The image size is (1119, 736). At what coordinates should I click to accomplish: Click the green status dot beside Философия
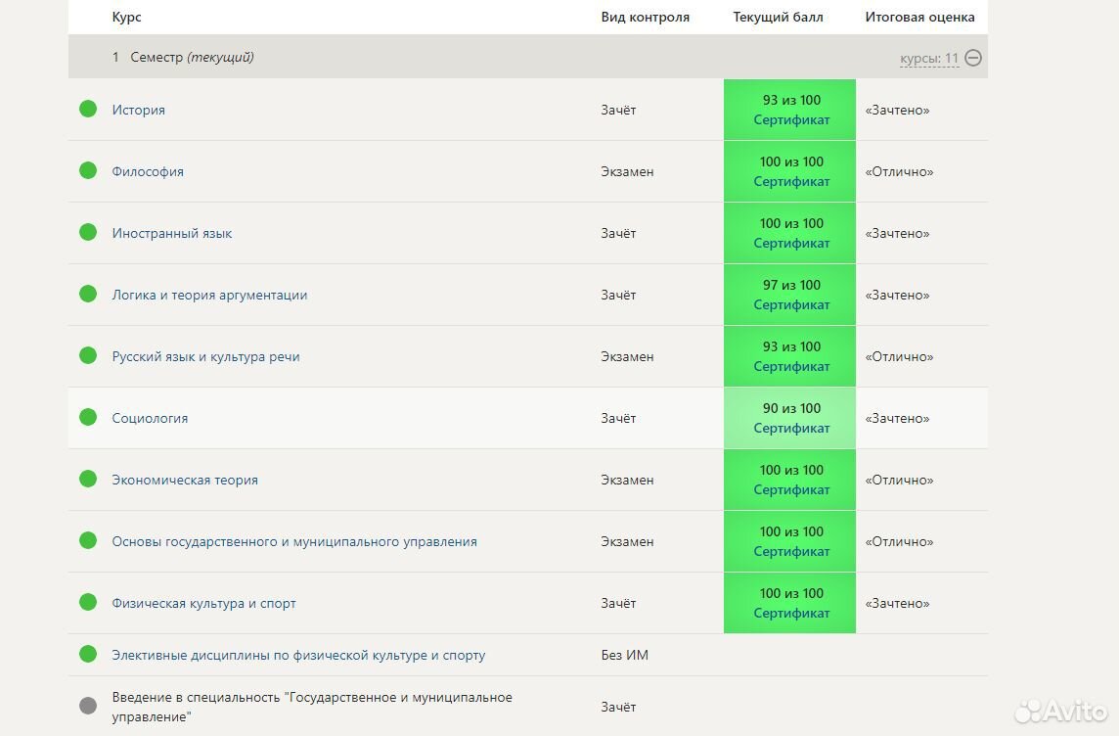click(88, 170)
